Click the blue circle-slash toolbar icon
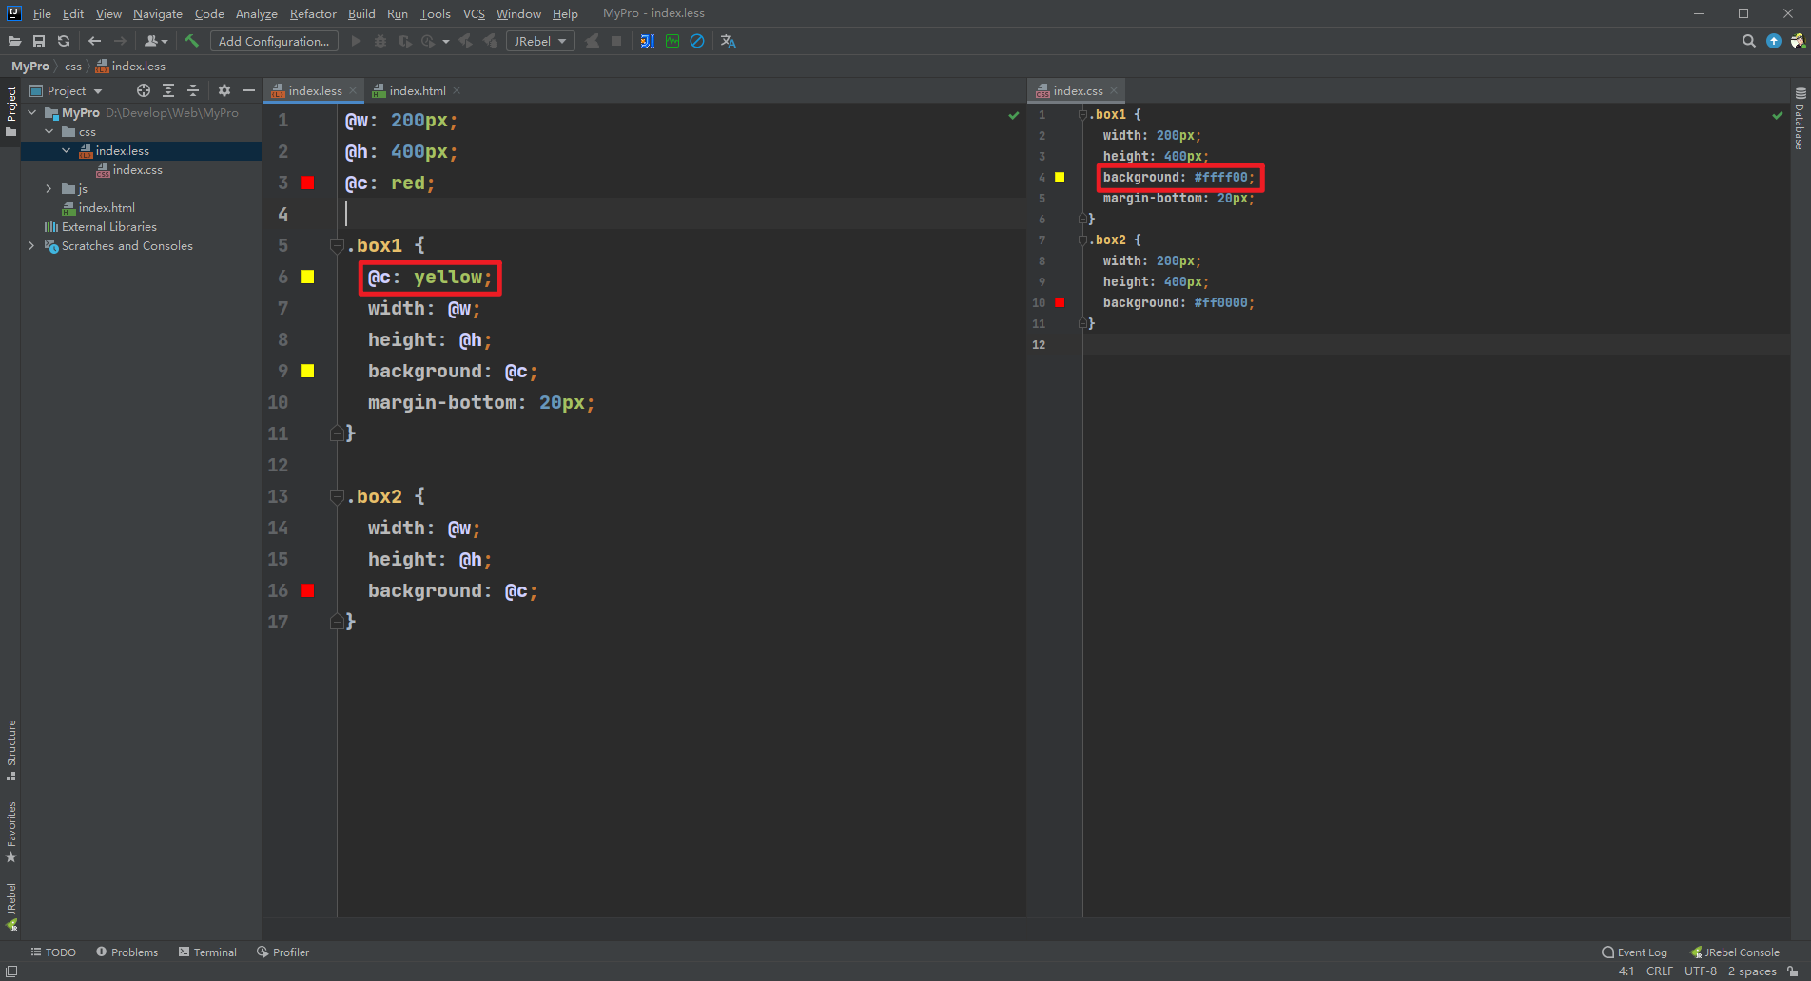Viewport: 1811px width, 981px height. [697, 41]
